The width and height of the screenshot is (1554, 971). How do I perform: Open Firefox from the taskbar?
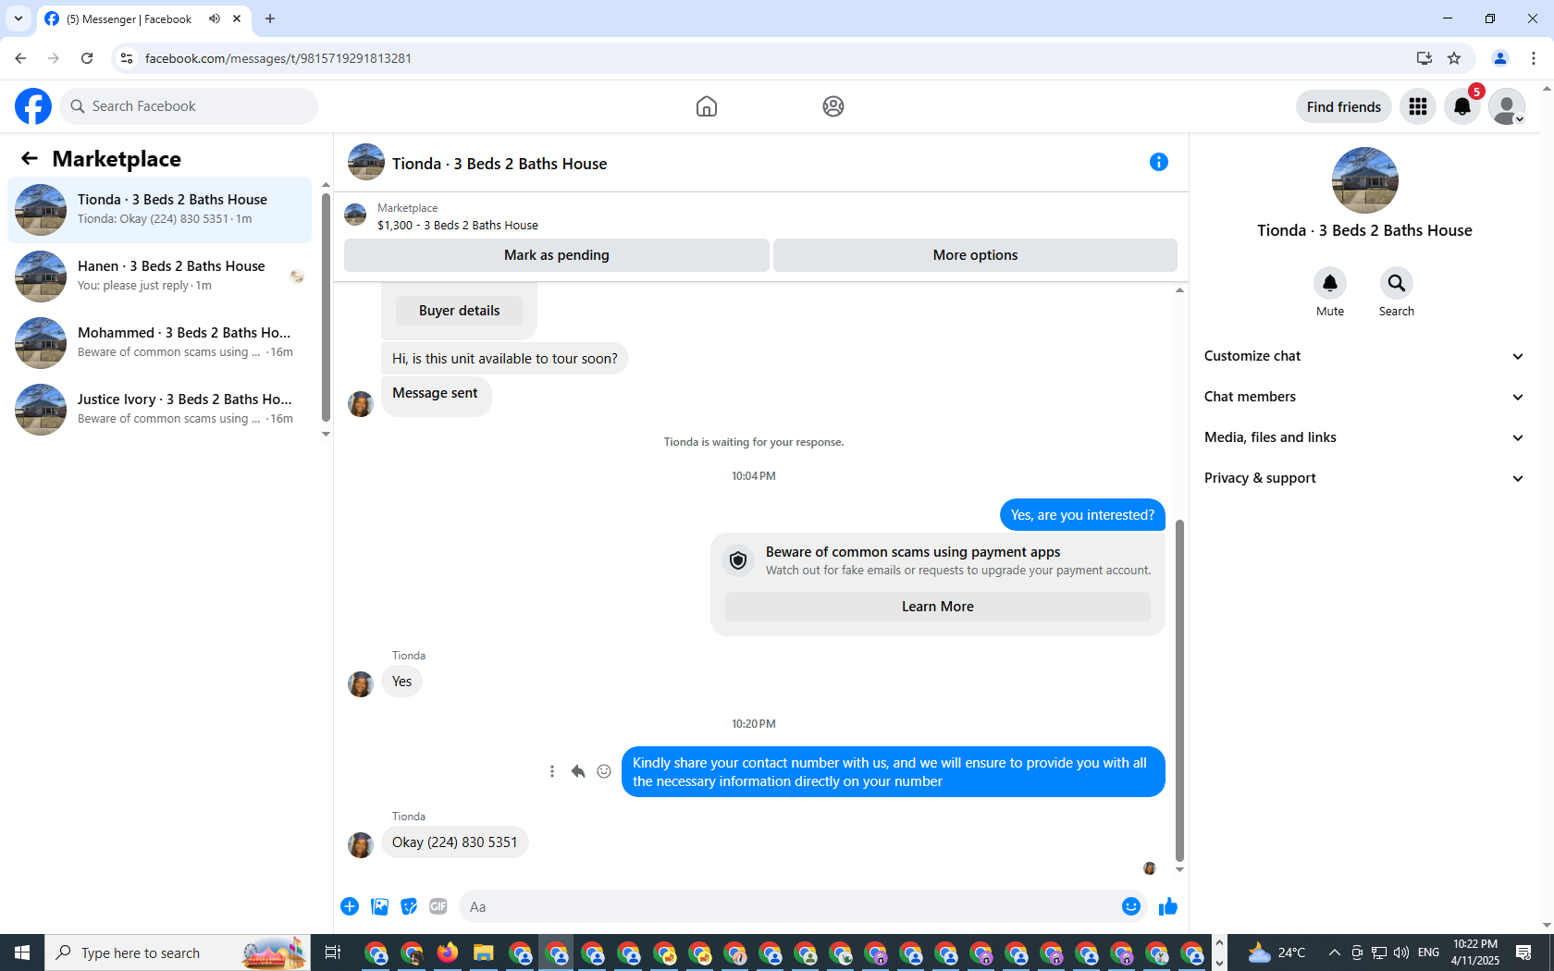coord(448,953)
